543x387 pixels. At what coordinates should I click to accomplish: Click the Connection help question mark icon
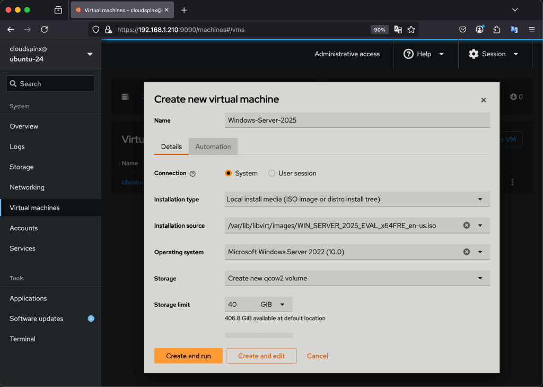192,174
